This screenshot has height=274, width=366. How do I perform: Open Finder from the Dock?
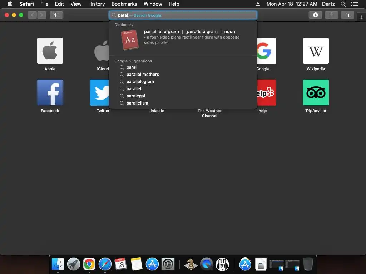click(58, 264)
